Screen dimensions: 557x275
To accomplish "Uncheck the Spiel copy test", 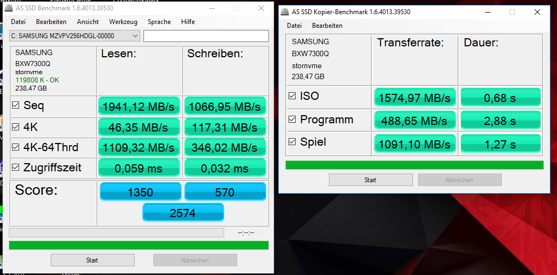I will pos(292,142).
